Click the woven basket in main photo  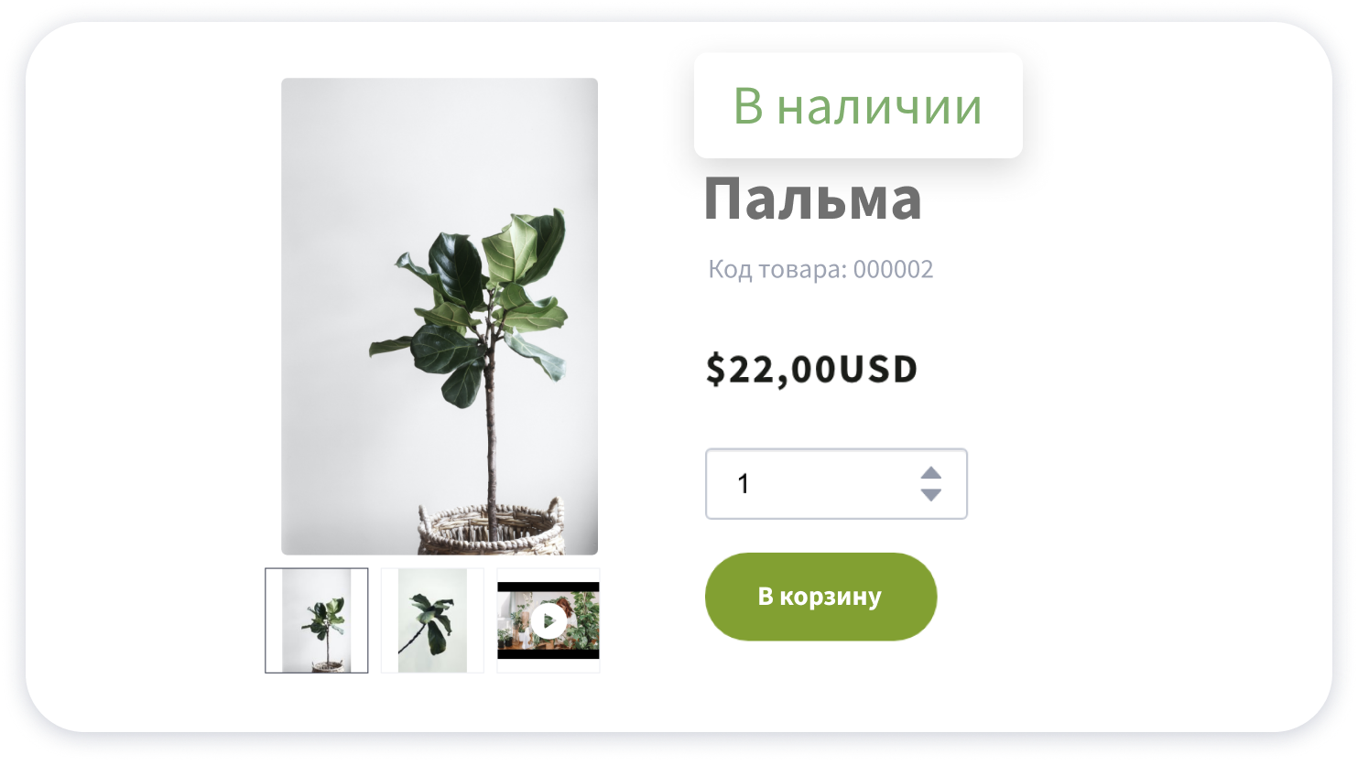[491, 529]
